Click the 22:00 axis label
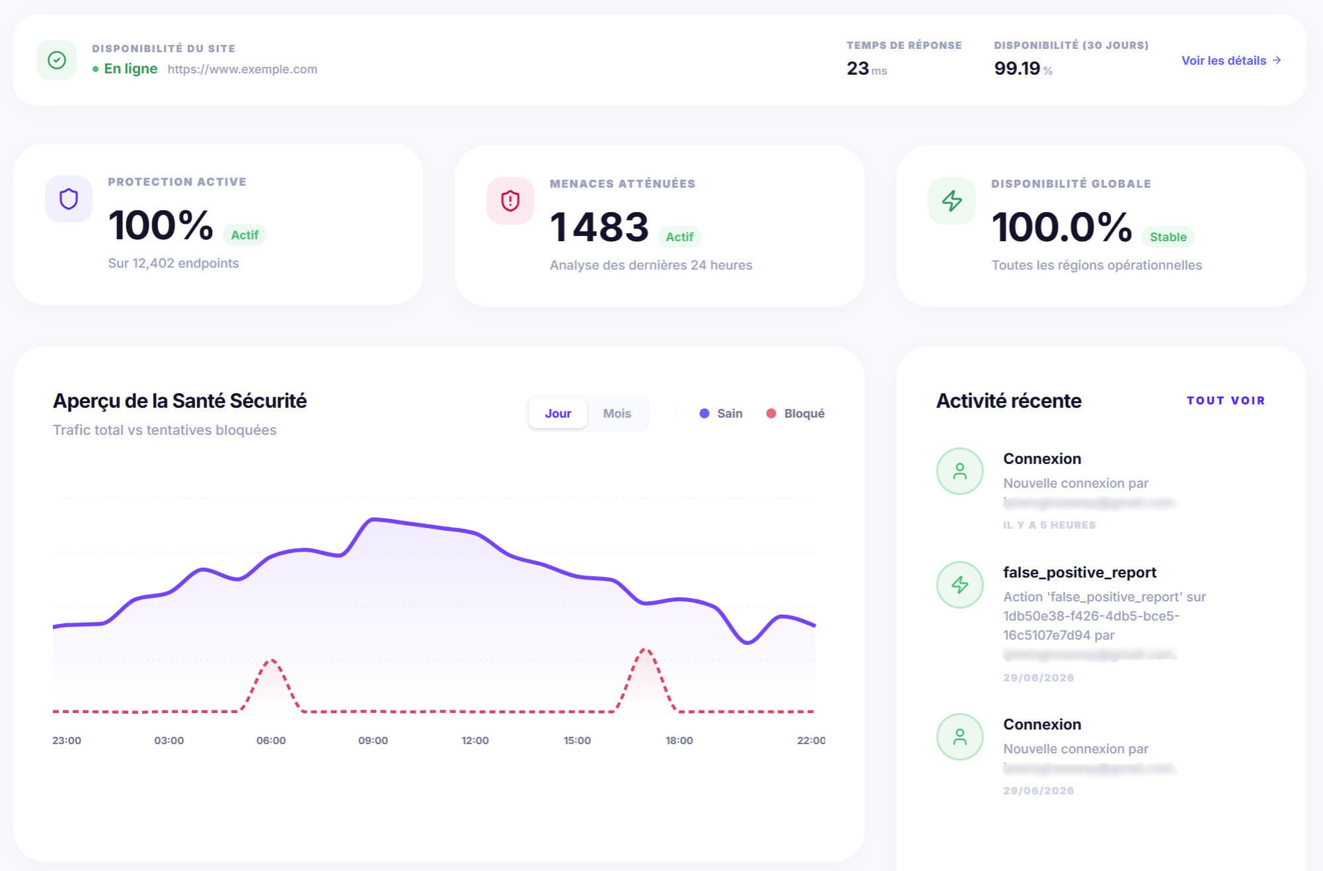This screenshot has width=1323, height=871. (x=811, y=741)
